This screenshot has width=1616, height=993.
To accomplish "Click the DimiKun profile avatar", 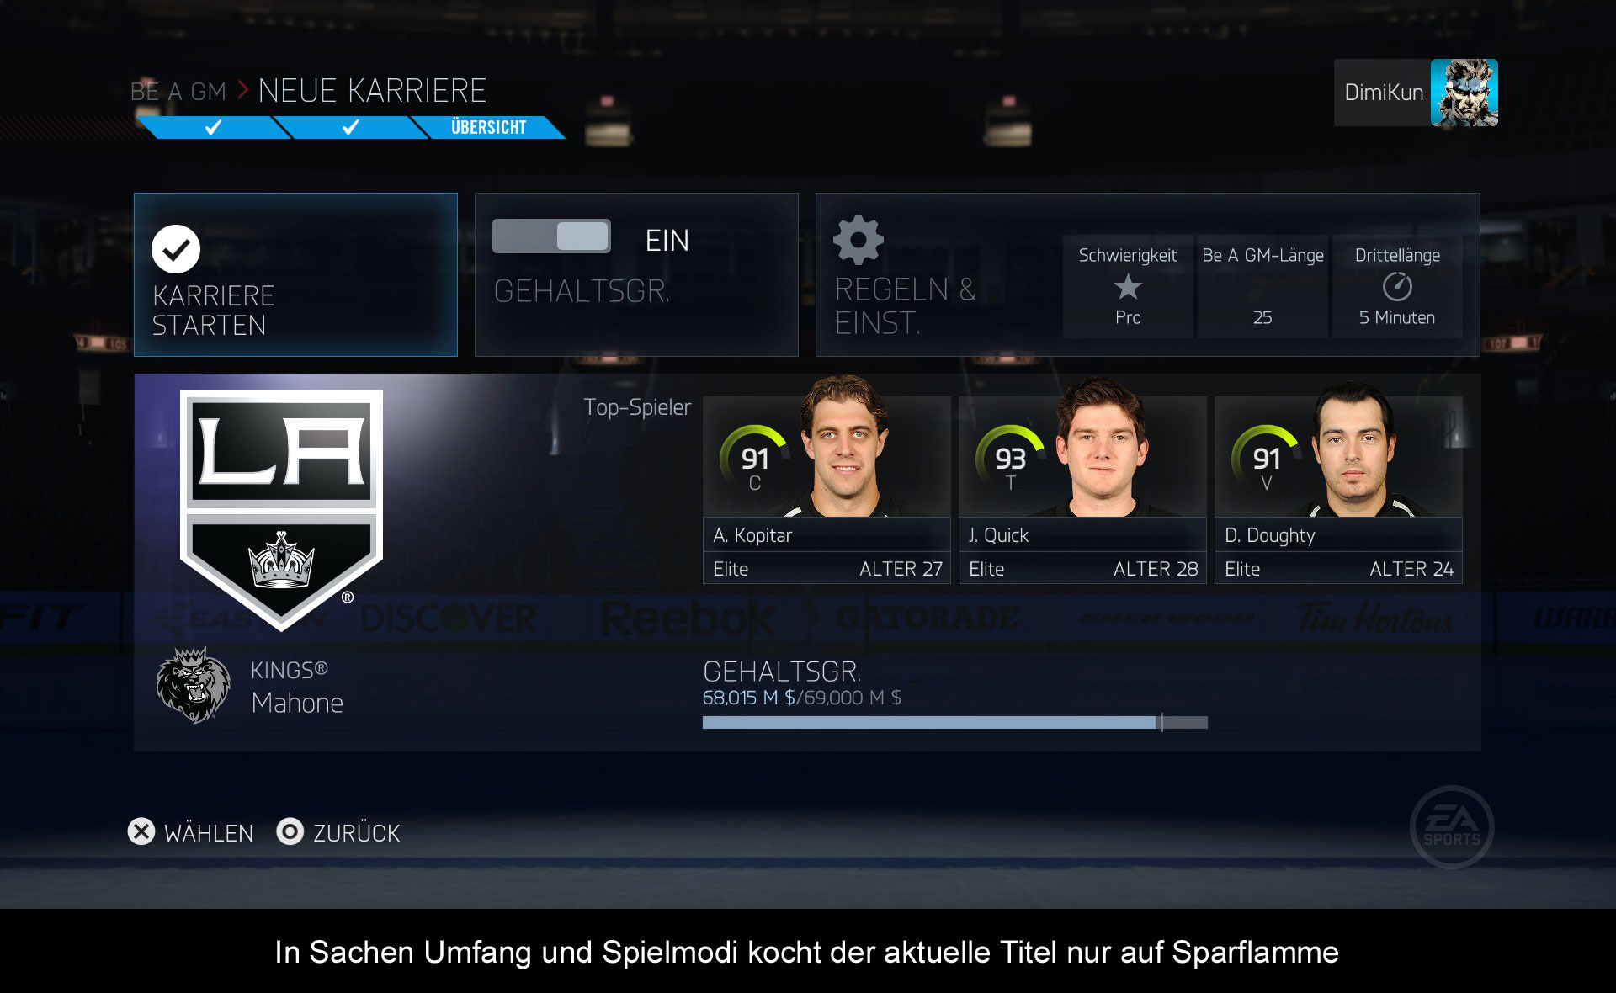I will (x=1464, y=93).
